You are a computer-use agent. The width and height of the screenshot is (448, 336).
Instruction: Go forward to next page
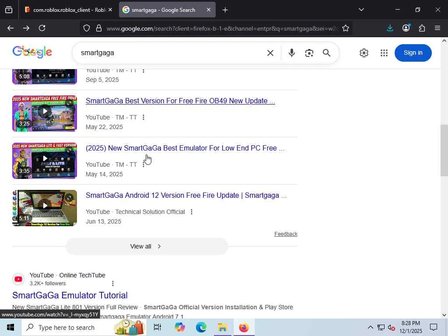coord(26,28)
